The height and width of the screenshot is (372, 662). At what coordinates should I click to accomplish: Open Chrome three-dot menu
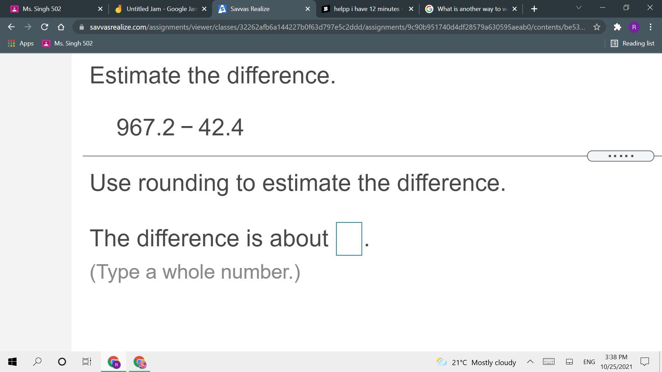click(650, 27)
